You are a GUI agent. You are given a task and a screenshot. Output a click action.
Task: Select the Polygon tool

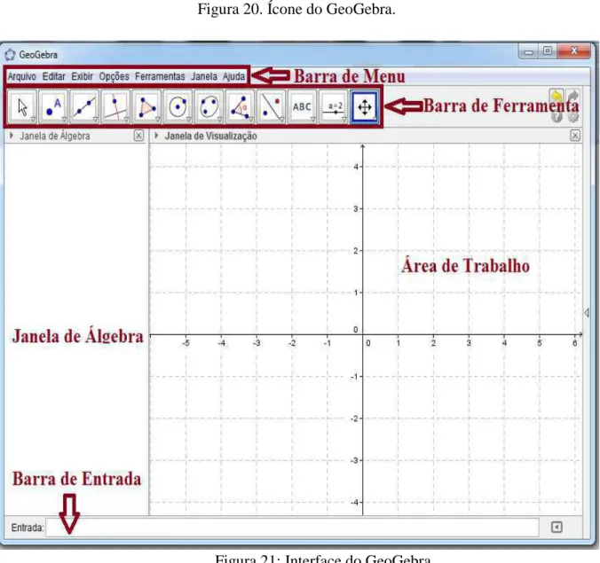click(146, 107)
